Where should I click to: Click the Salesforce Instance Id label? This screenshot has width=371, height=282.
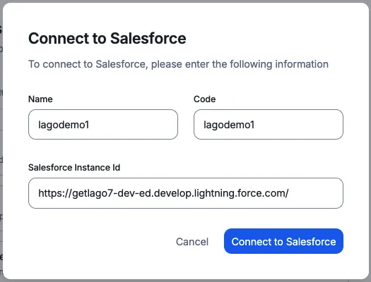pyautogui.click(x=74, y=168)
